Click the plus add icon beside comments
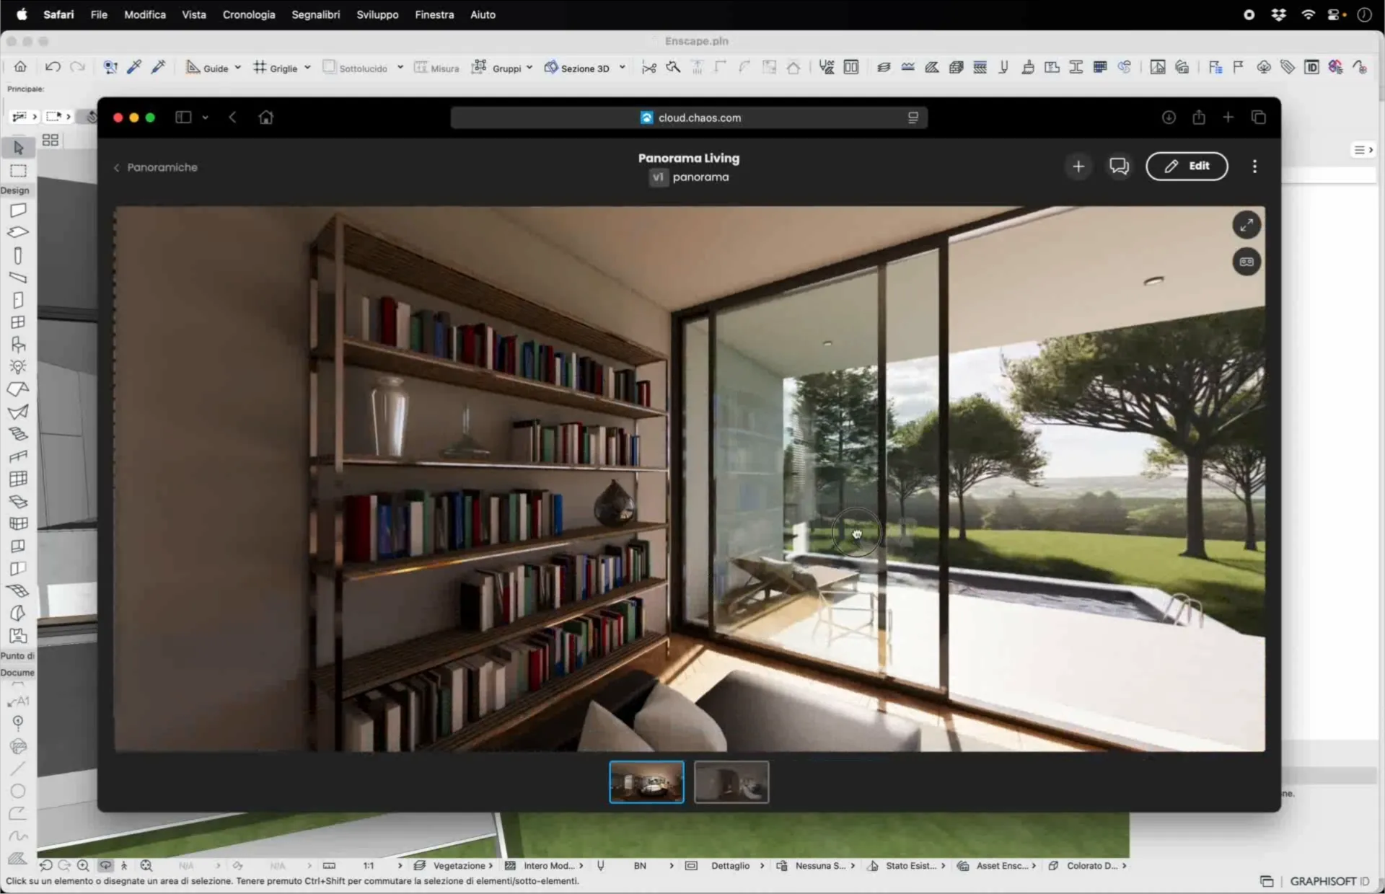This screenshot has width=1385, height=894. (x=1078, y=167)
